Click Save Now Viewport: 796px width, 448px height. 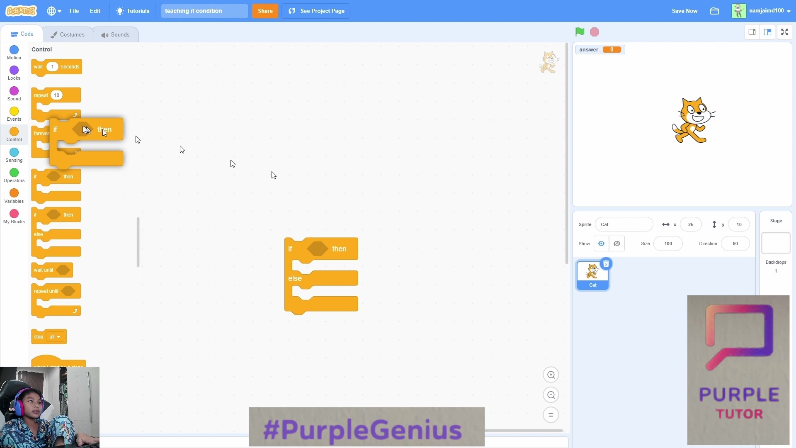[x=684, y=11]
